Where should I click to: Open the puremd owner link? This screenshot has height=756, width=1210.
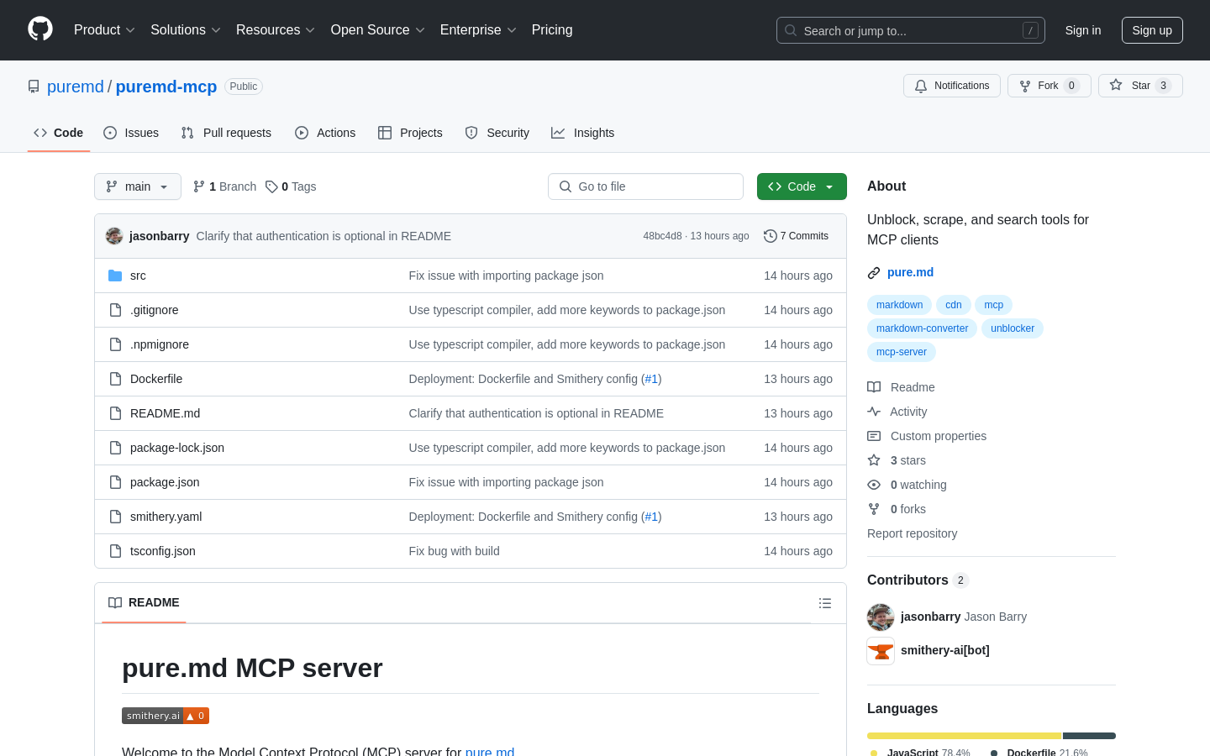coord(76,87)
